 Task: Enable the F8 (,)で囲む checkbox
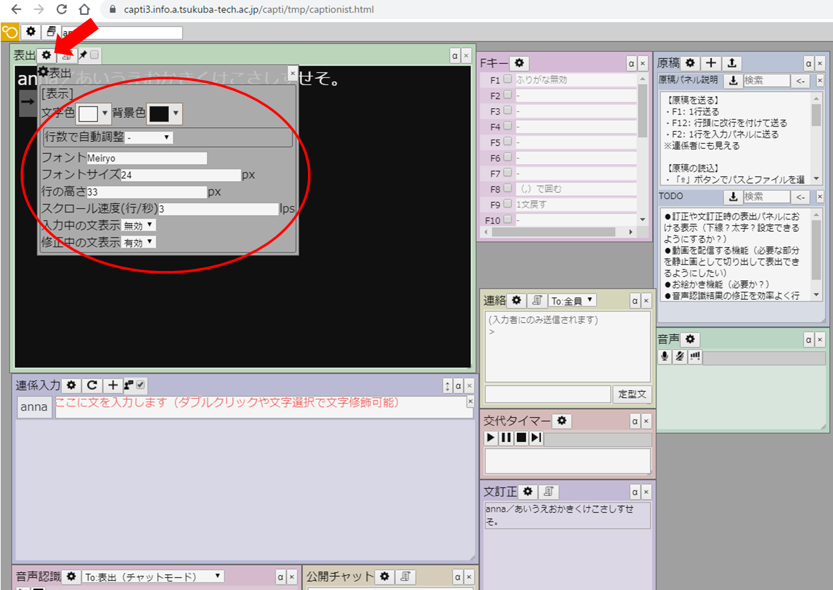(x=508, y=188)
